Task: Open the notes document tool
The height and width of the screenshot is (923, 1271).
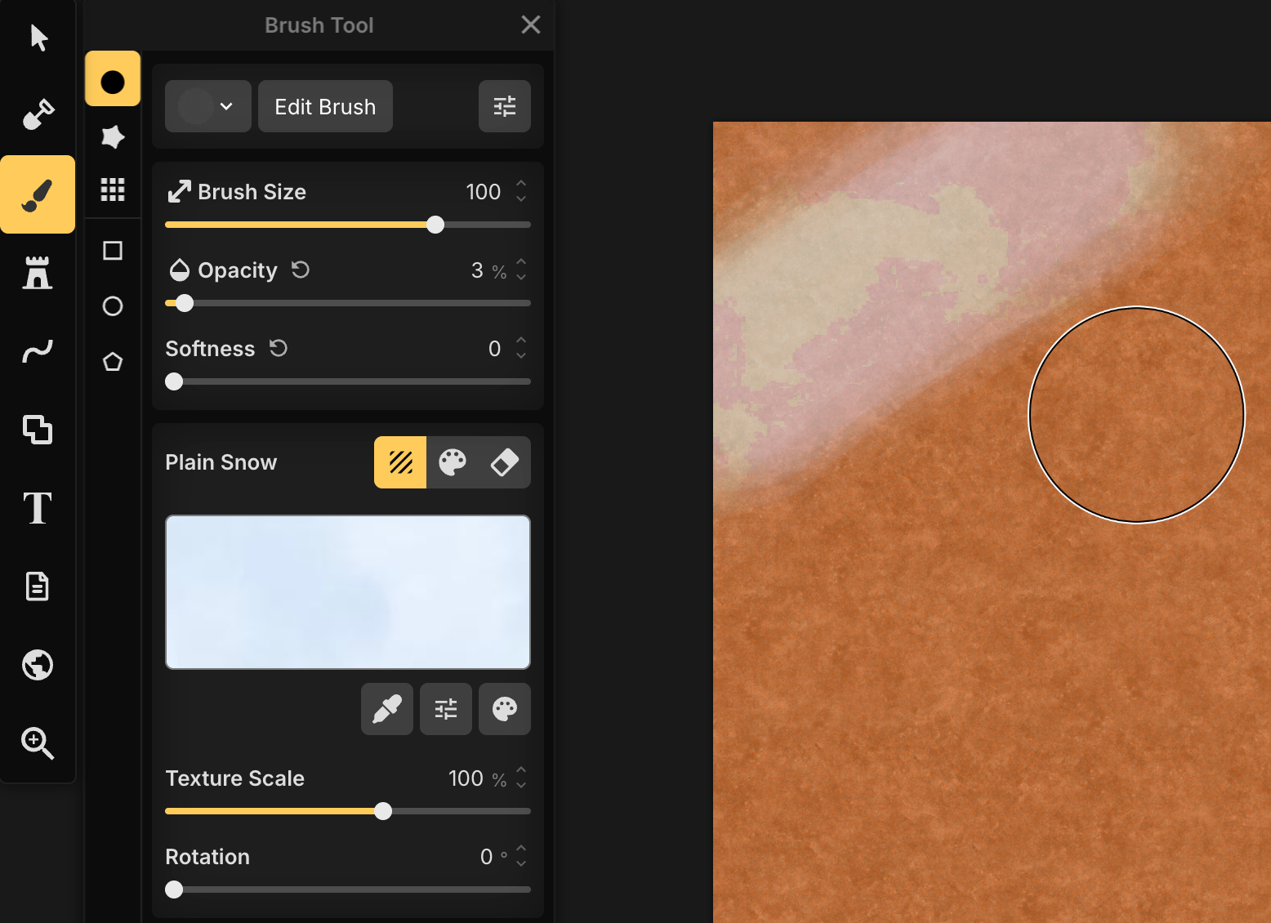Action: point(38,586)
